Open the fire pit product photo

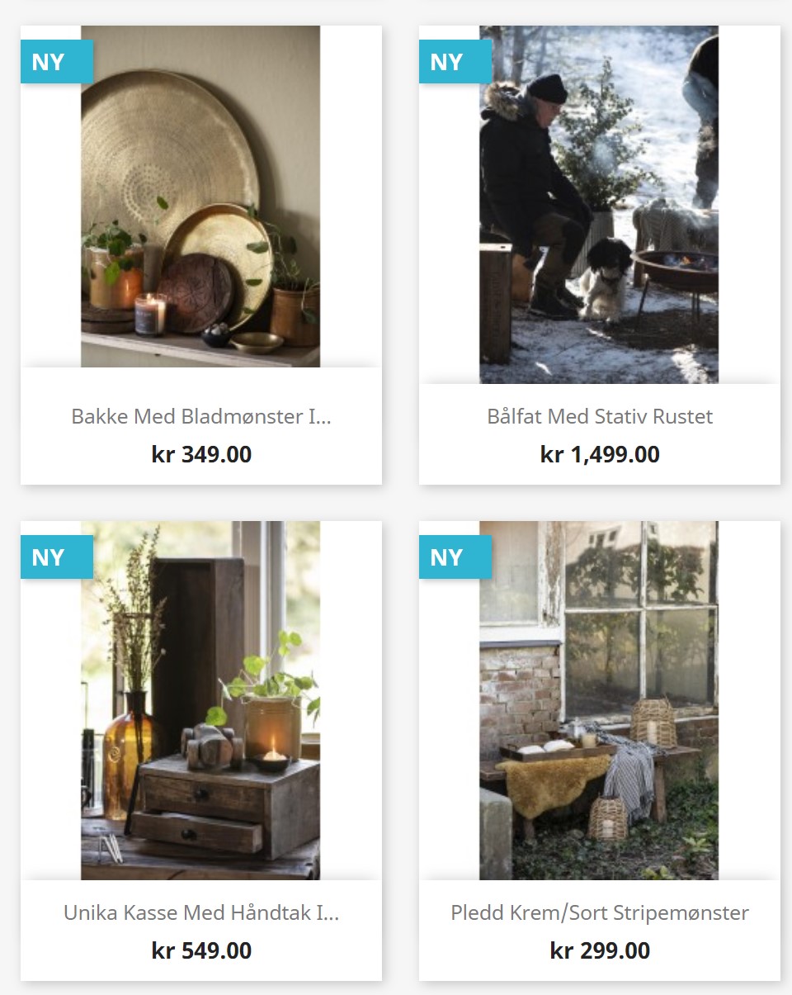click(599, 205)
